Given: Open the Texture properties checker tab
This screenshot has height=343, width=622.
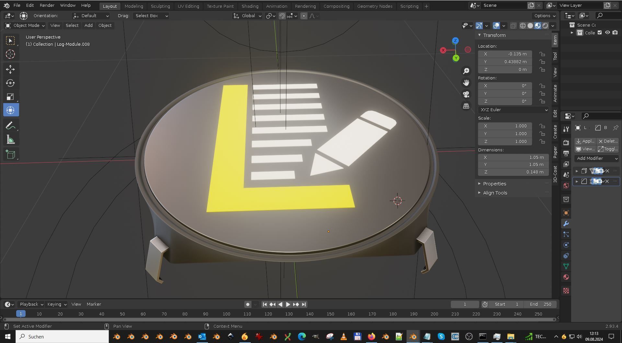Looking at the screenshot, I should pos(566,291).
